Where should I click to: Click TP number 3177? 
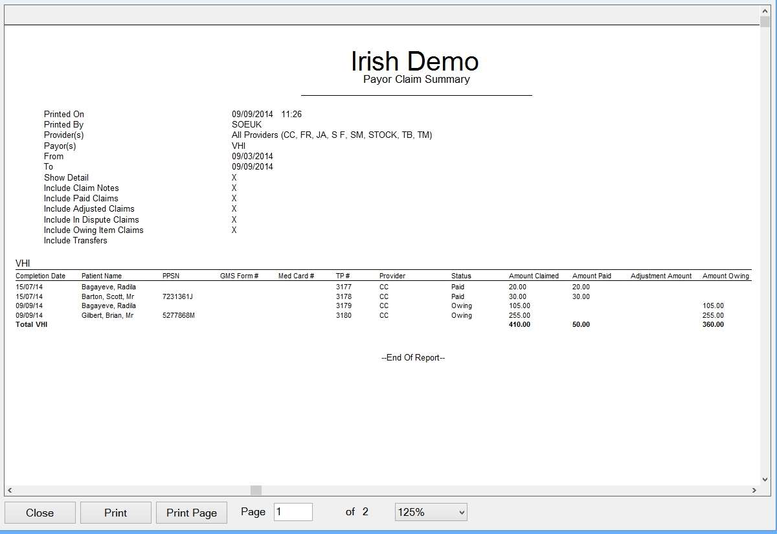pyautogui.click(x=343, y=287)
